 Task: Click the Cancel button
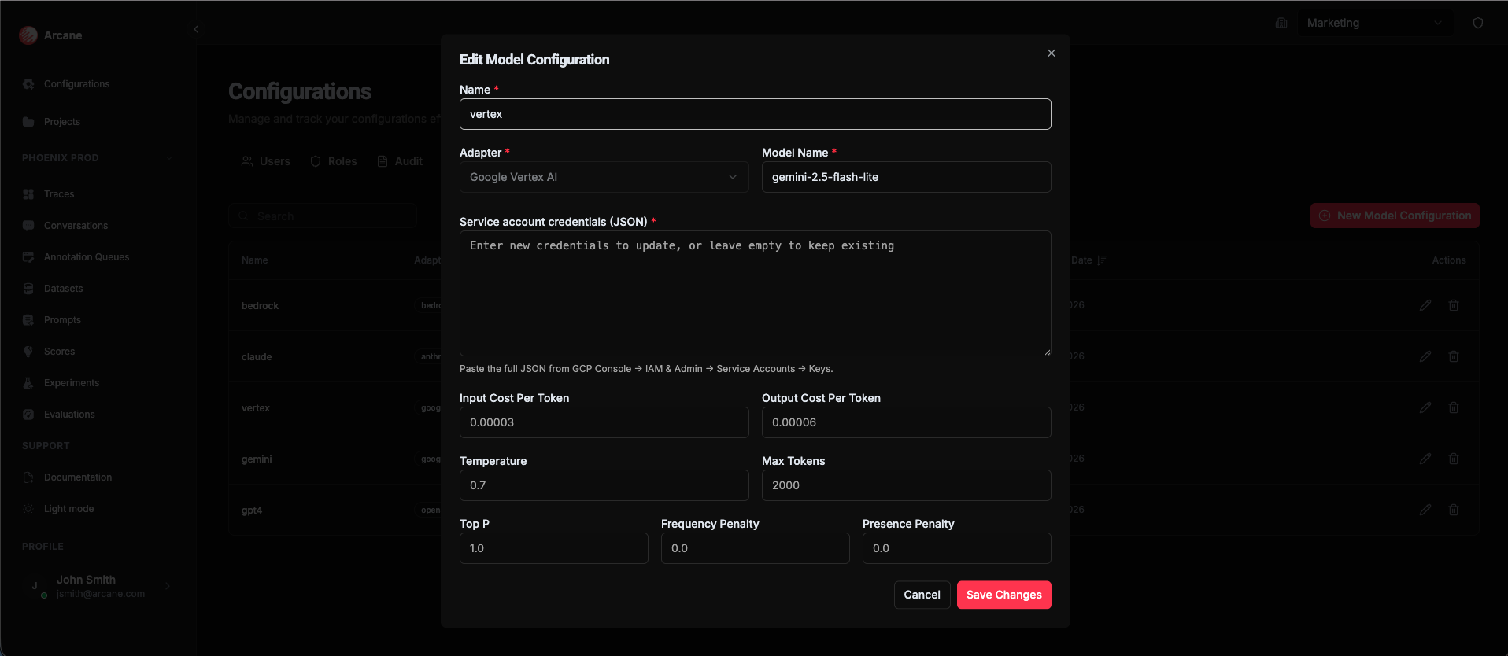922,595
